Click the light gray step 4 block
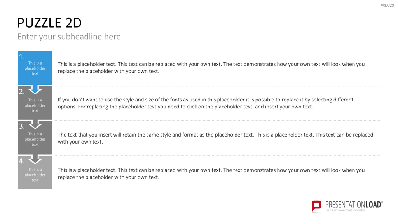 [35, 172]
